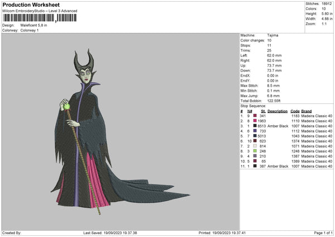
Task: Select the Machine value Tajima
Action: 272,35
